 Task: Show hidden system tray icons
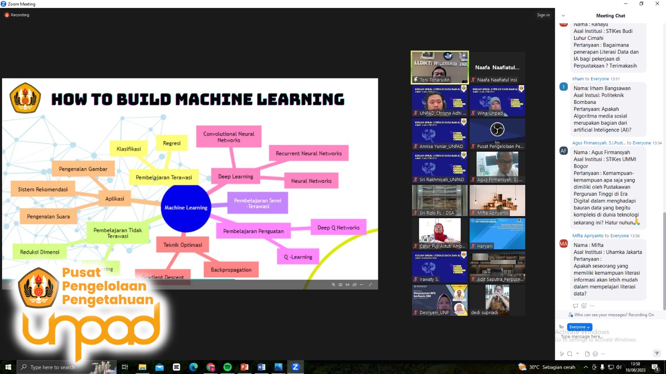pyautogui.click(x=586, y=367)
